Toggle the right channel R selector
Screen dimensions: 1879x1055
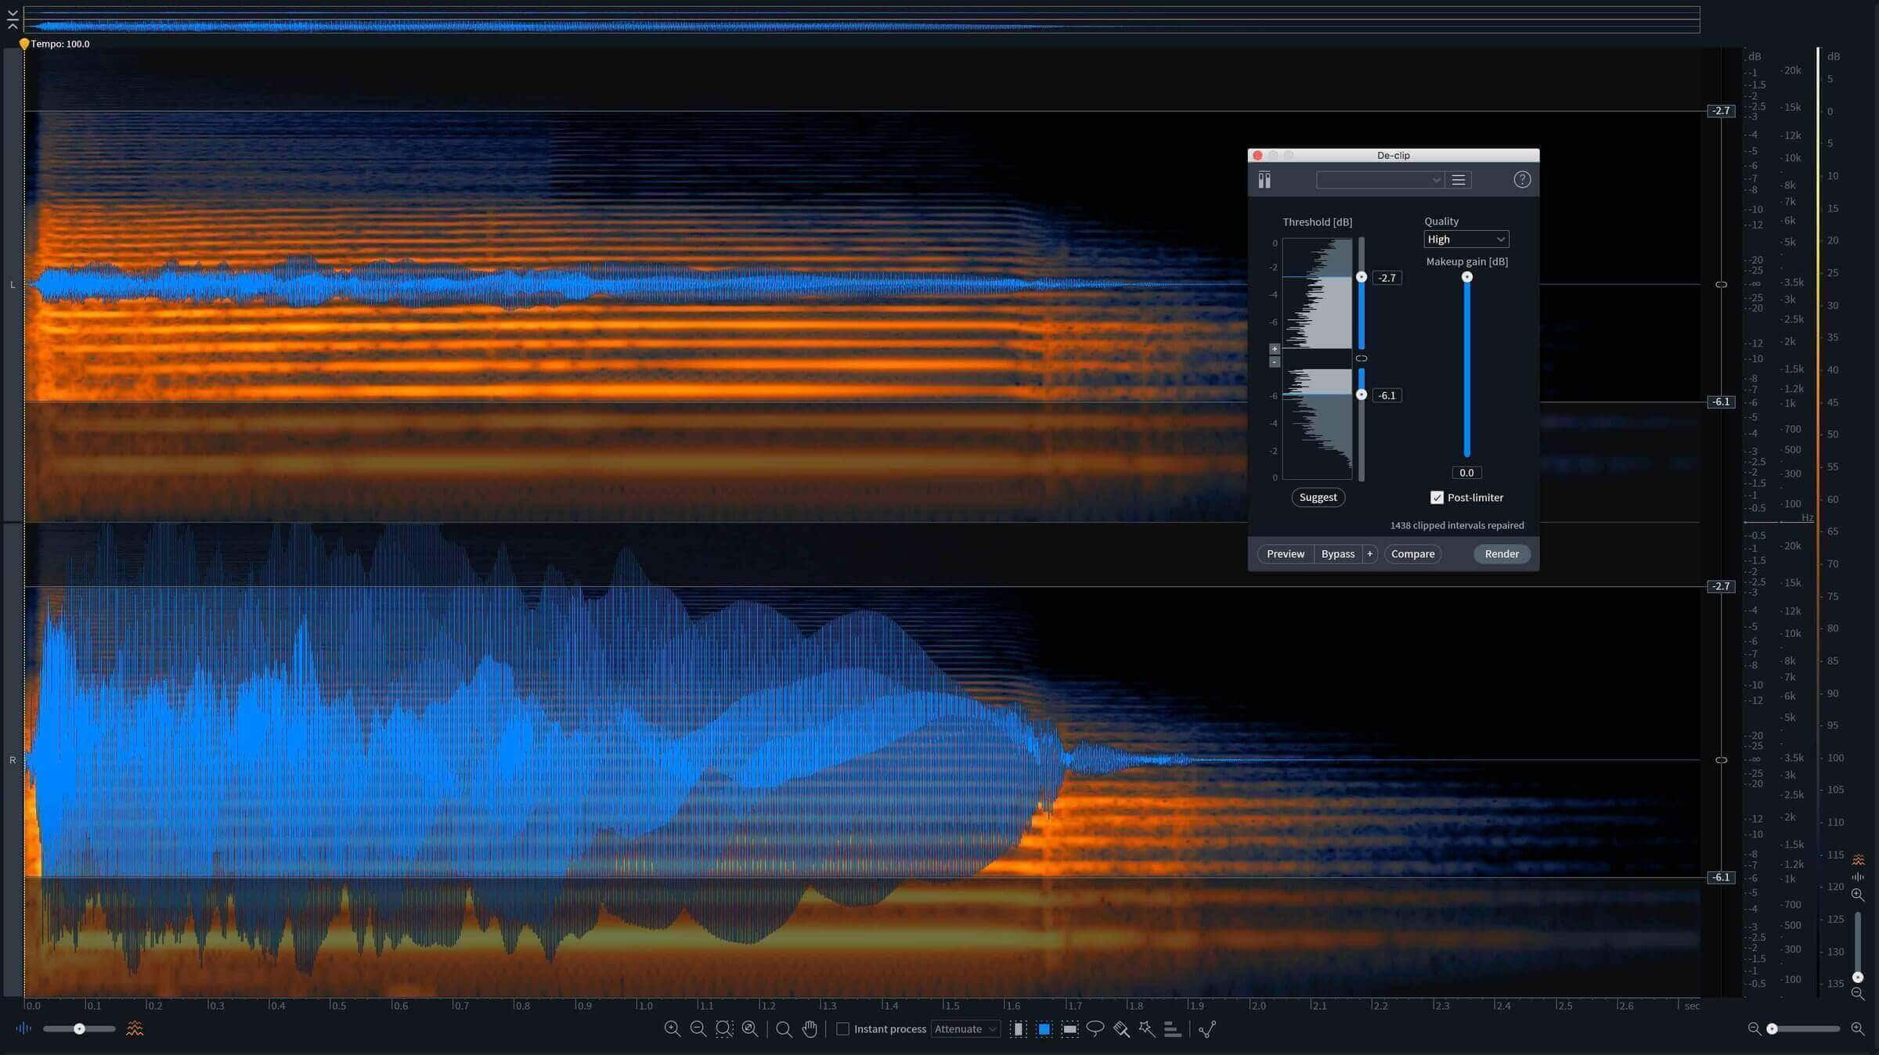tap(13, 760)
